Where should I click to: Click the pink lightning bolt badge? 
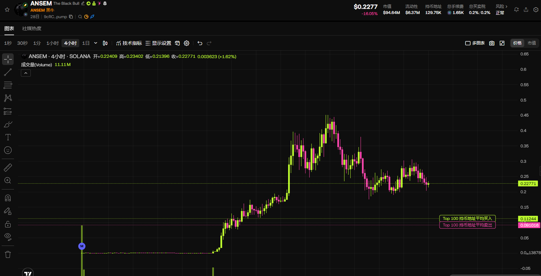99,3
